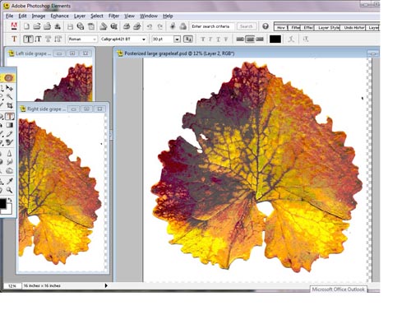Click the Microsoft Office Outlook taskbar button
This screenshot has height=310, width=411.
(339, 289)
